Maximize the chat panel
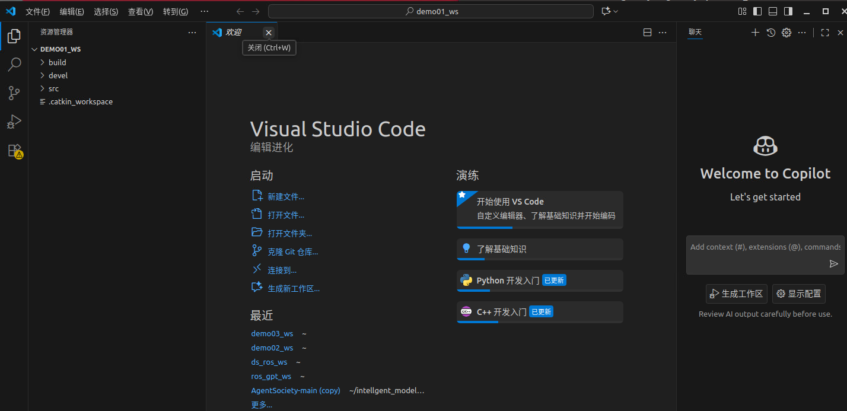Image resolution: width=847 pixels, height=411 pixels. [x=825, y=33]
